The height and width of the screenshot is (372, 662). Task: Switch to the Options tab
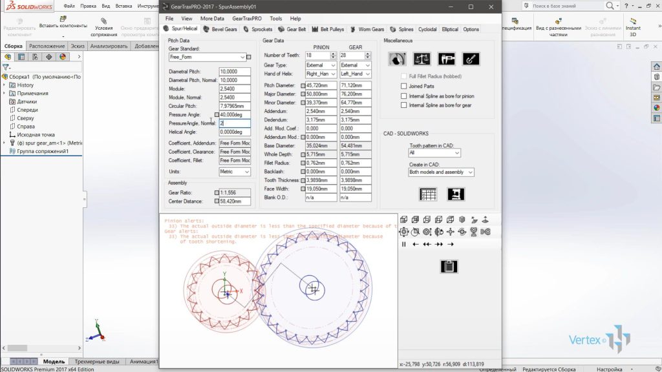471,29
